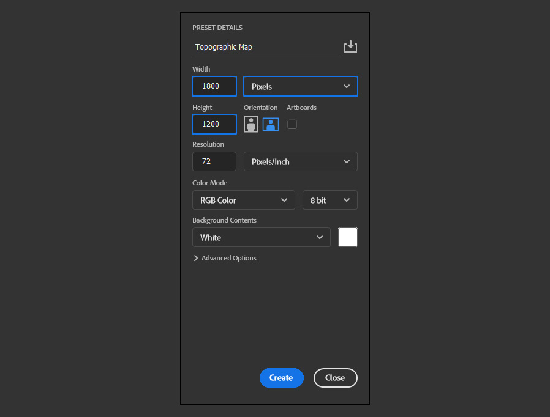Click the Resolution field showing 72
The width and height of the screenshot is (550, 417).
214,161
